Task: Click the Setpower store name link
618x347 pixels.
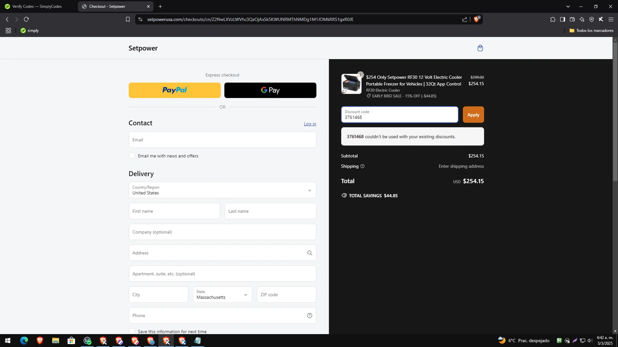Action: click(x=143, y=48)
